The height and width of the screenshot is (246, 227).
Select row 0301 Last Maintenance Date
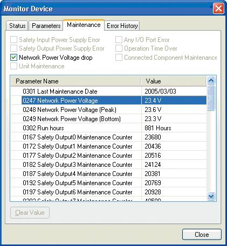108,92
